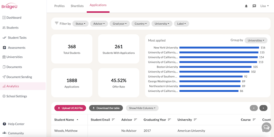Go to next table page arrow

(x=263, y=108)
